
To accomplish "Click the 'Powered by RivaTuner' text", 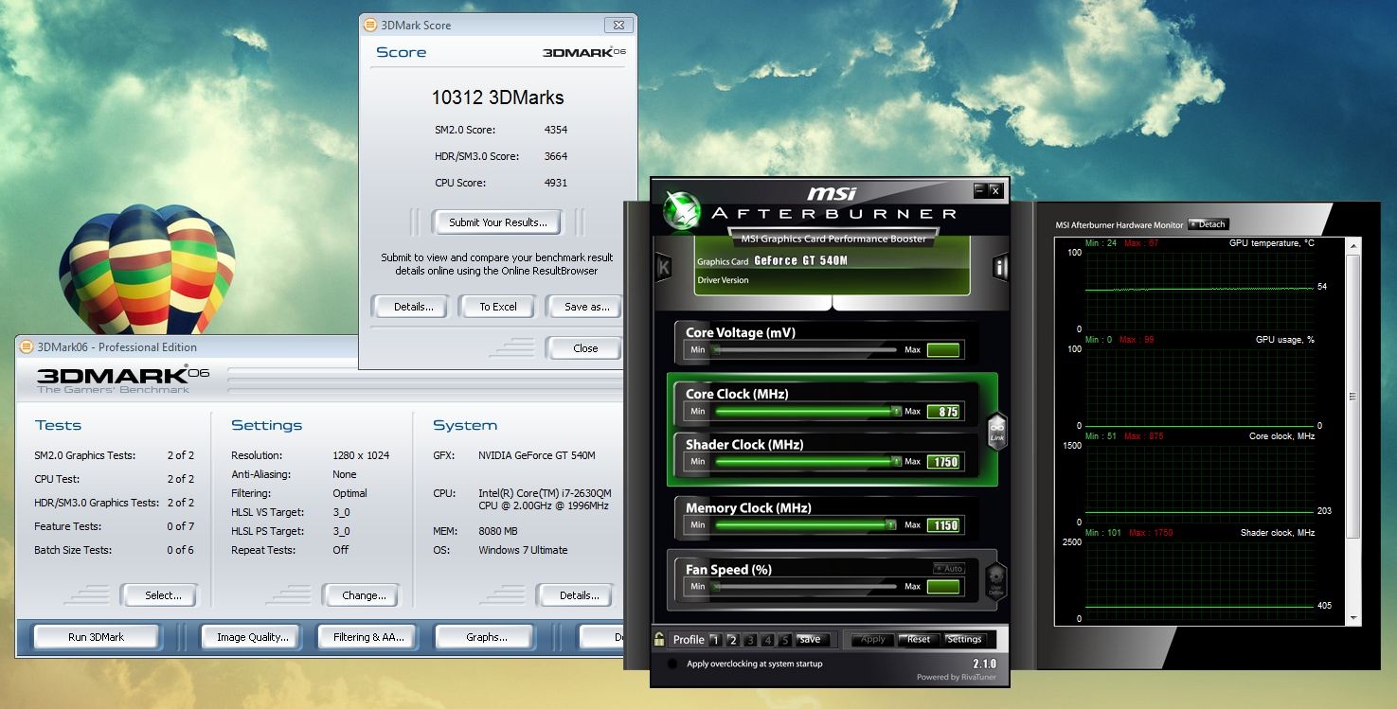I will (x=956, y=677).
